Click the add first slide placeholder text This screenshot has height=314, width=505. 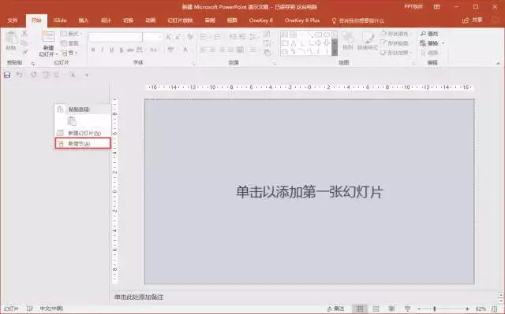coord(309,192)
